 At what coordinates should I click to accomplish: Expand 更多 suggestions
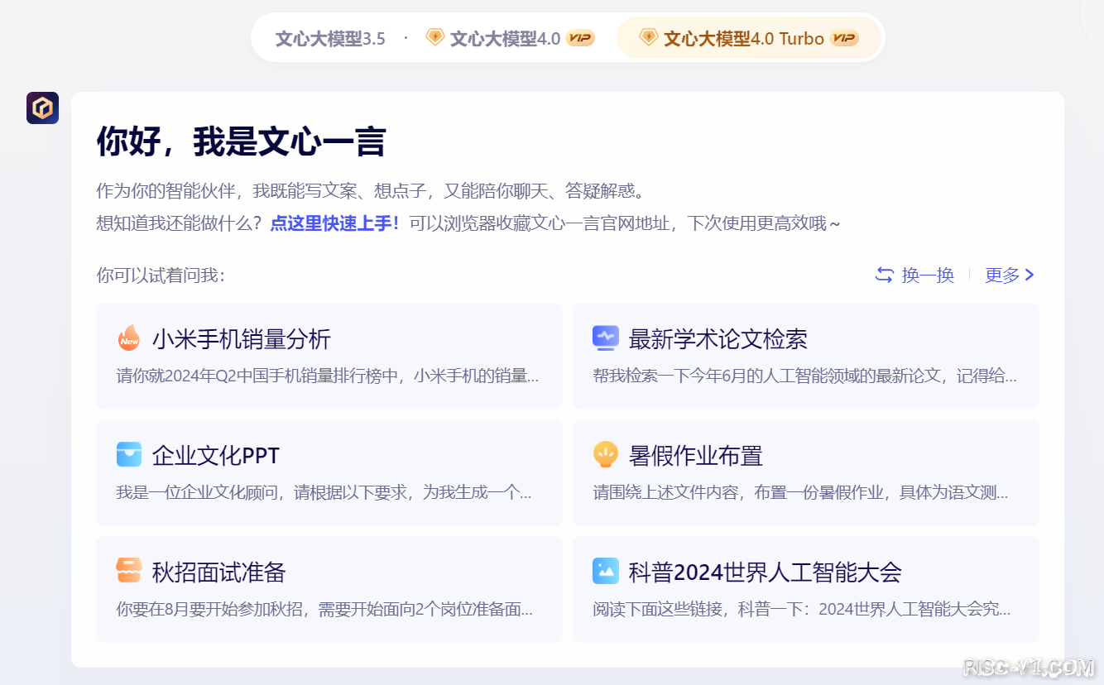(x=1010, y=275)
